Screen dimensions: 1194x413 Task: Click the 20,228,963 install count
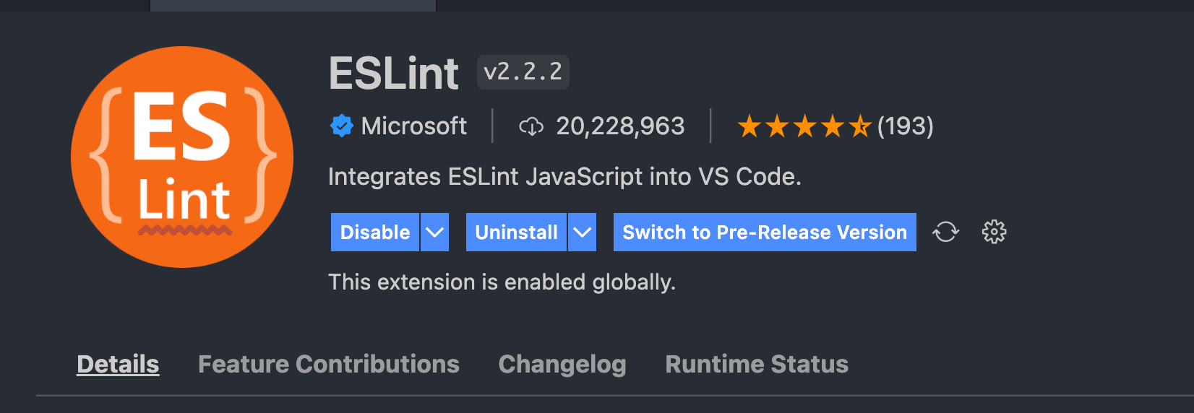[620, 126]
